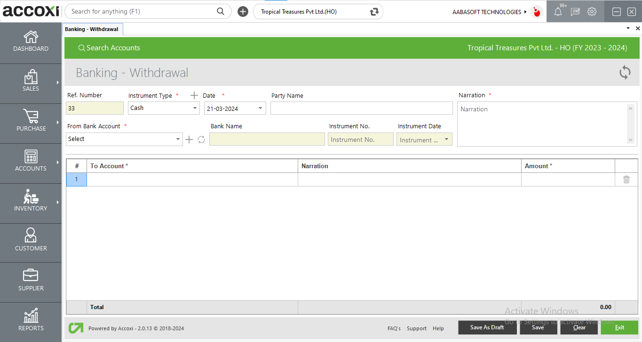Screen dimensions: 642x342
Task: Click the Party Name input field
Action: pos(361,108)
